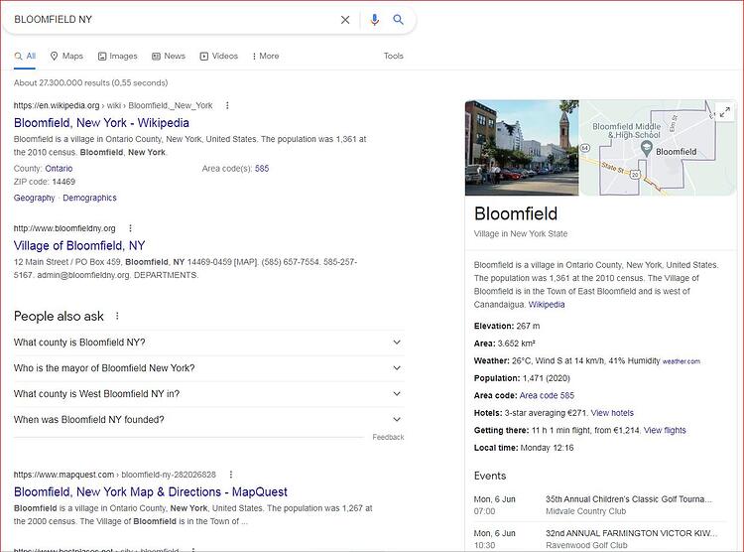Select the All tab
The height and width of the screenshot is (552, 744).
(x=25, y=56)
